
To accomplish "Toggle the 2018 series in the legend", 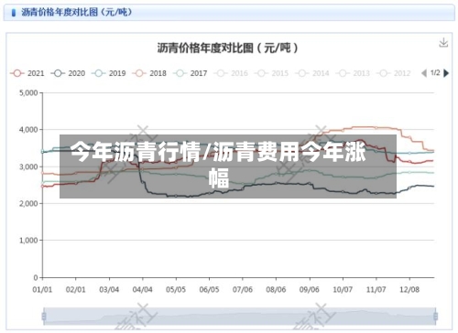I will pos(149,73).
